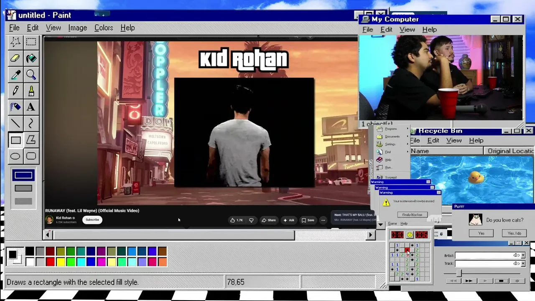Screen dimensions: 535x301
Task: Click the rewind button in the media player
Action: click(x=453, y=281)
